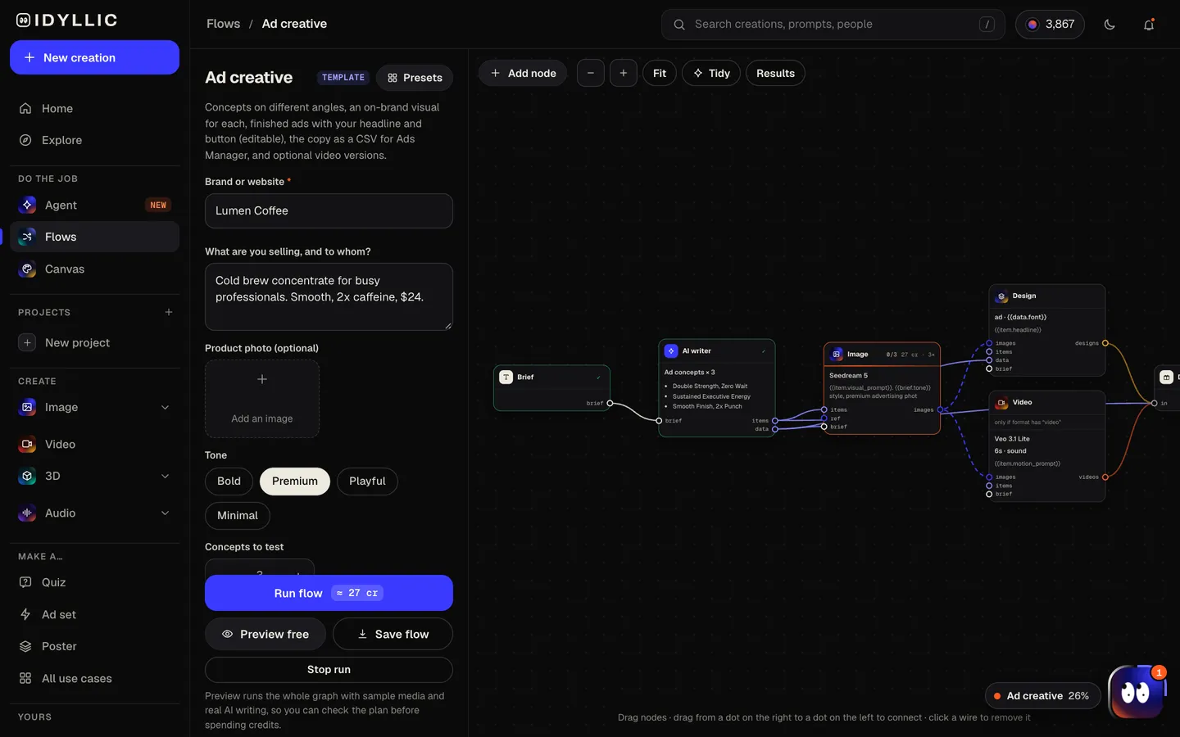Open the Quiz maker
Screen dimensions: 1180x737
click(x=94, y=582)
